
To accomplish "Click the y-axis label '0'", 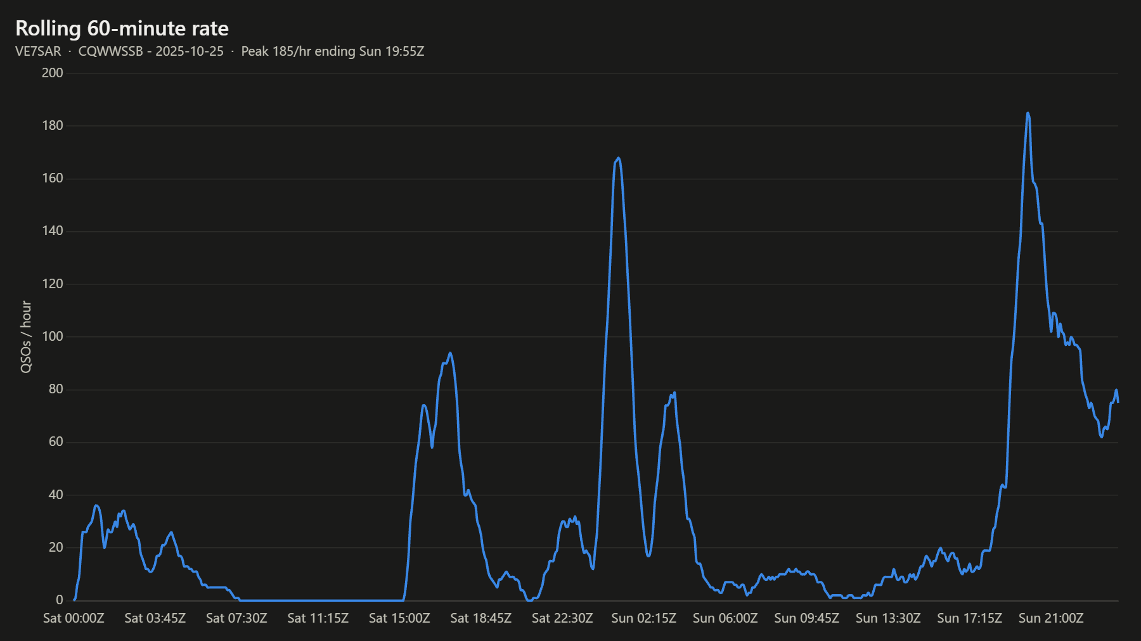I will [60, 600].
